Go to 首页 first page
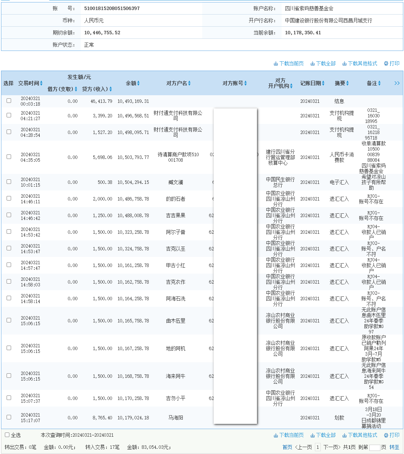 pos(287,447)
